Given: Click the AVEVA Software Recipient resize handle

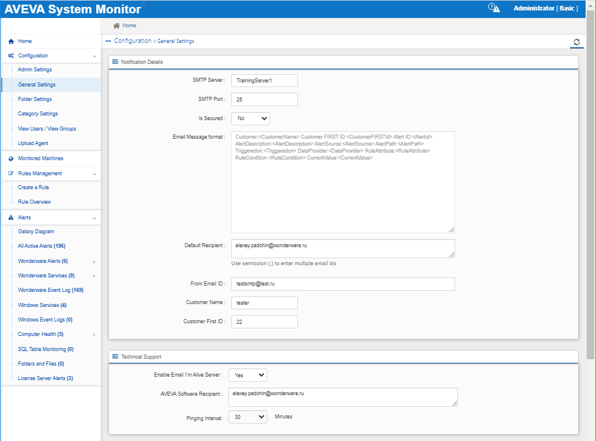Looking at the screenshot, I should click(x=455, y=403).
